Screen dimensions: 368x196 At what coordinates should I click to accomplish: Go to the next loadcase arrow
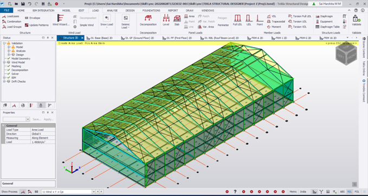point(101,192)
